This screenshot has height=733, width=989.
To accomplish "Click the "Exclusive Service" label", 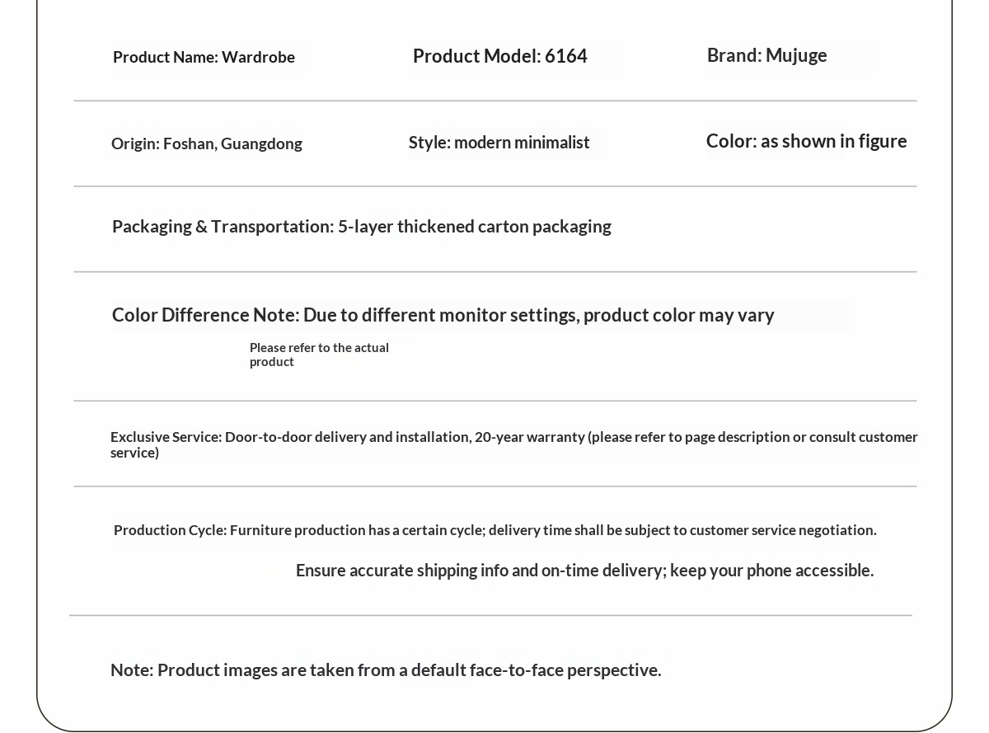I will click(x=165, y=437).
